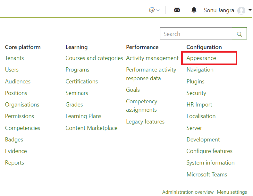This screenshot has height=196, width=253.
Task: Click the Administration overview link
Action: [x=188, y=192]
